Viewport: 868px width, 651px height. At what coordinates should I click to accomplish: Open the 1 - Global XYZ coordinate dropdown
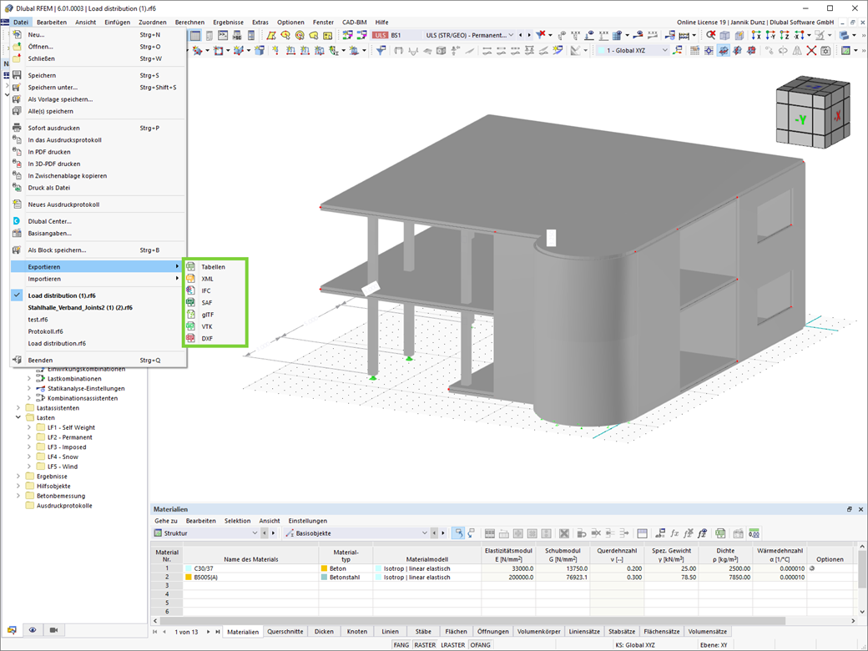[x=665, y=50]
